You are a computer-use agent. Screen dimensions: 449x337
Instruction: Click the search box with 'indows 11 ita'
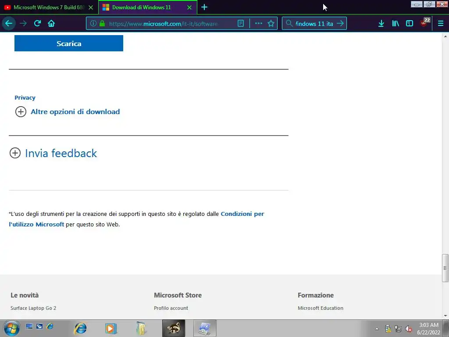tap(314, 24)
